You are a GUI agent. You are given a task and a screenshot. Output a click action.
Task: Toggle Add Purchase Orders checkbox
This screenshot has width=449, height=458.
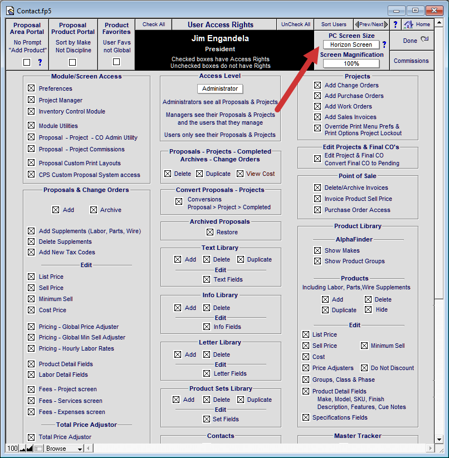pos(318,96)
